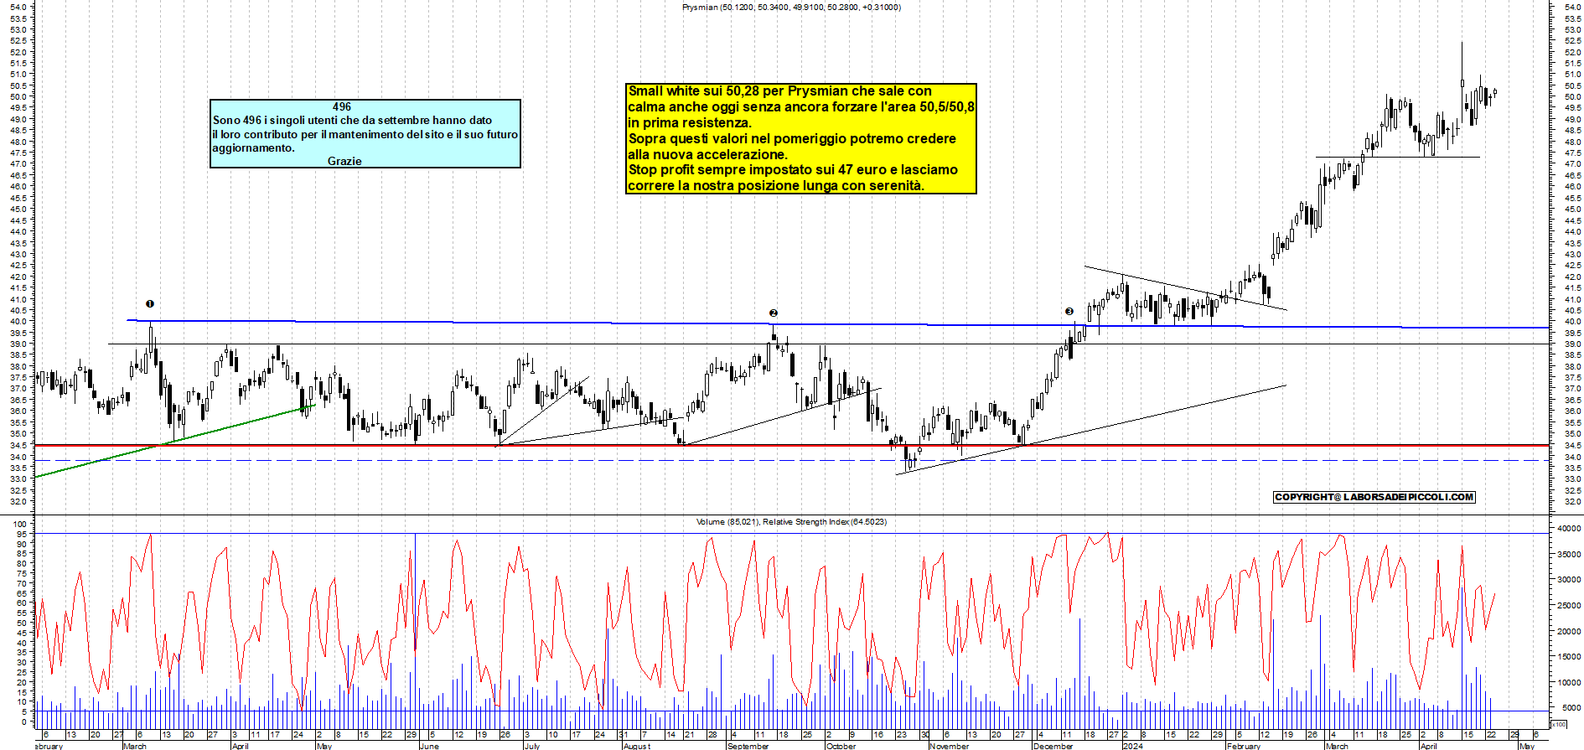Image resolution: width=1584 pixels, height=750 pixels.
Task: Click the '25000' volume axis label
Action: pyautogui.click(x=1569, y=606)
